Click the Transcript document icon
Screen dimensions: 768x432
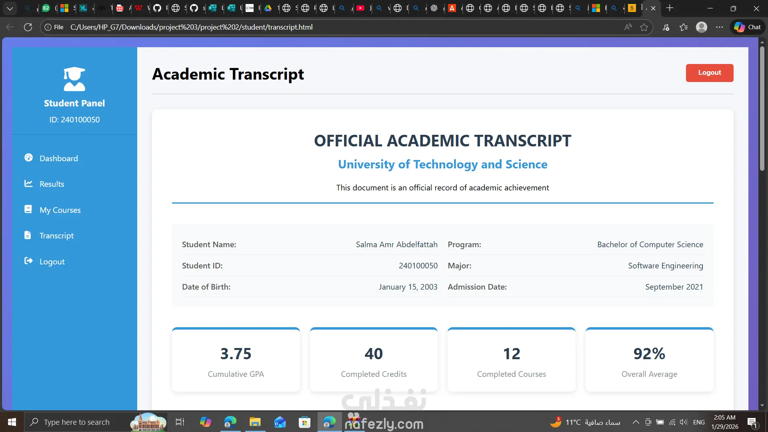click(28, 235)
